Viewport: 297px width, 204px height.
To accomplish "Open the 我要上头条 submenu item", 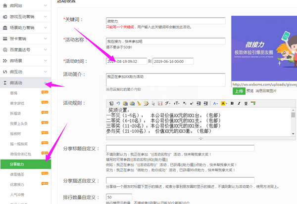I will coord(19,123).
